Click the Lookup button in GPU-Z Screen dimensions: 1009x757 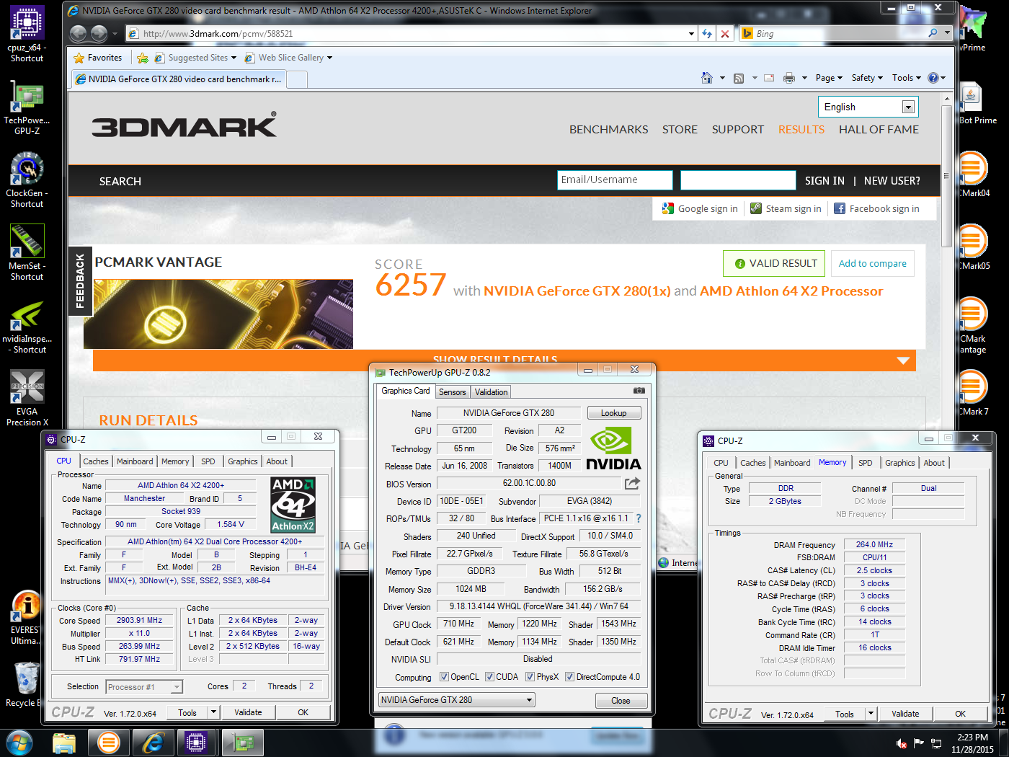coord(613,413)
